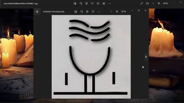Click the 93 % zoom level value
The height and width of the screenshot is (103, 184).
(124, 11)
